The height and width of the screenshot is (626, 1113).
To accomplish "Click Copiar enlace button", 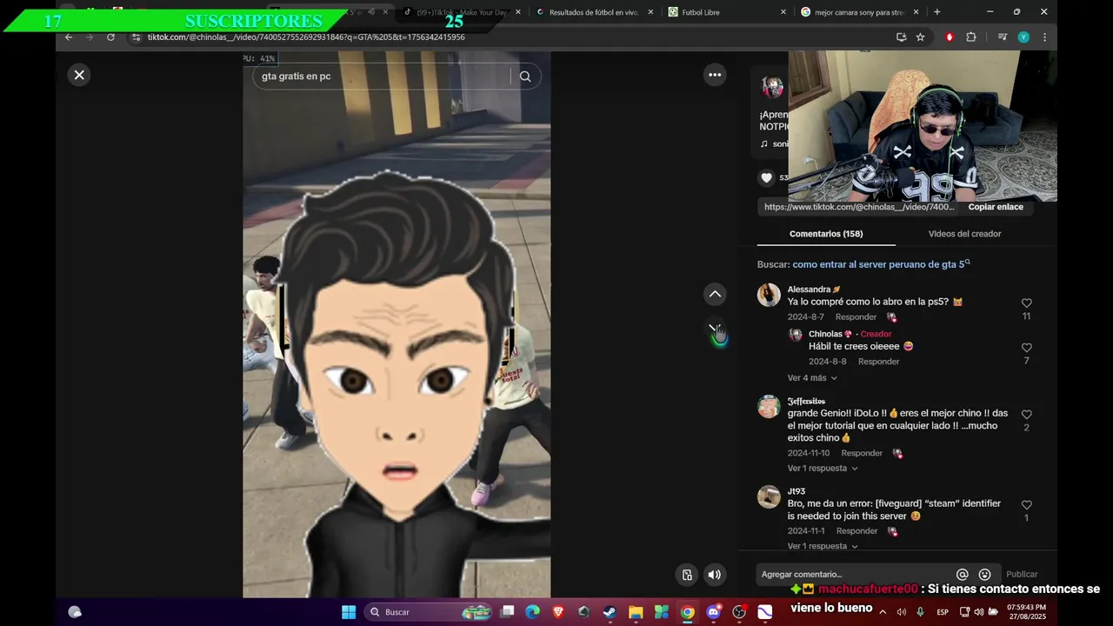I will [x=996, y=207].
